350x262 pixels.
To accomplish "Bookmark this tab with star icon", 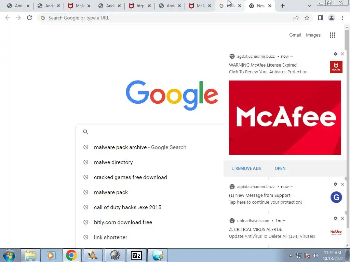I will 307,18.
